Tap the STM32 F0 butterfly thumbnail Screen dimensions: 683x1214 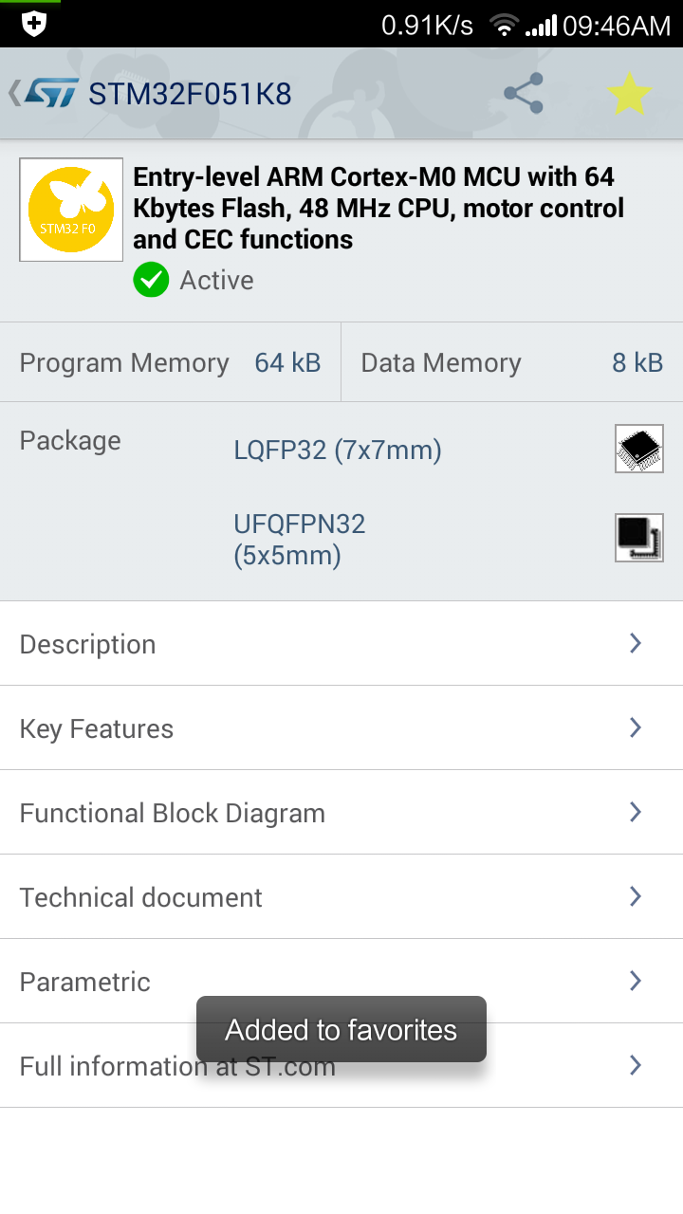pyautogui.click(x=71, y=210)
